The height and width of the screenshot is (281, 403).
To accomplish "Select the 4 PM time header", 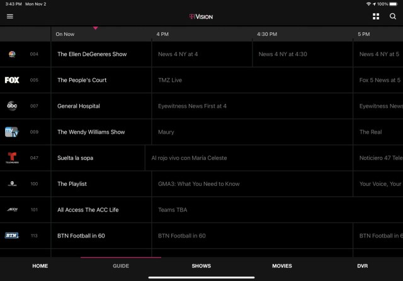I will [x=162, y=34].
